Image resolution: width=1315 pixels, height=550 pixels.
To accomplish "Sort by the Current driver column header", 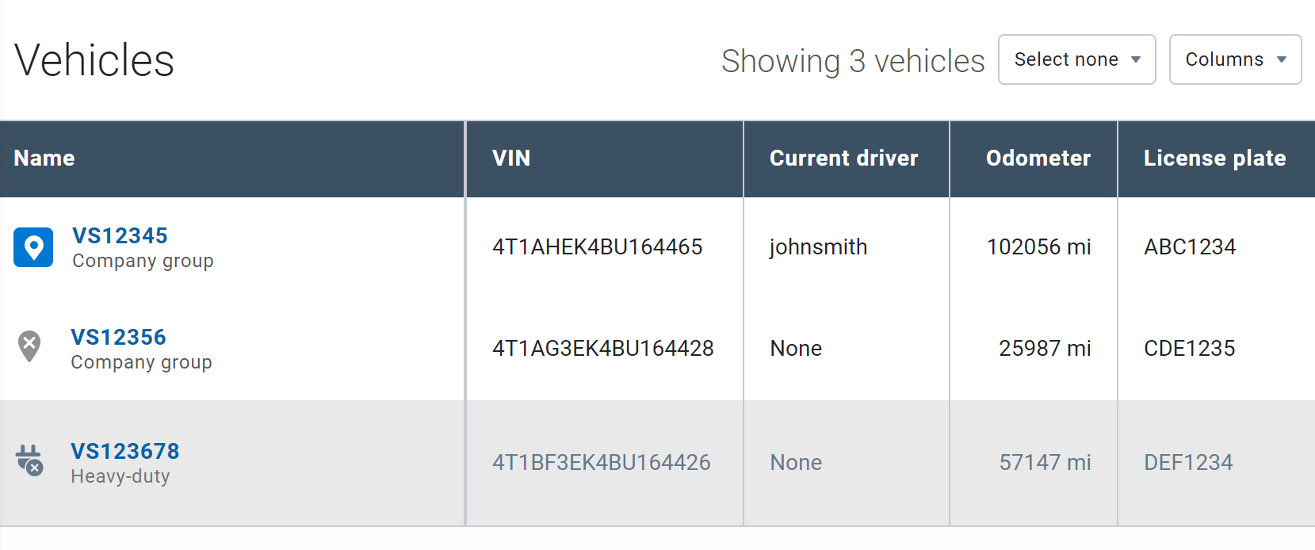I will (843, 159).
